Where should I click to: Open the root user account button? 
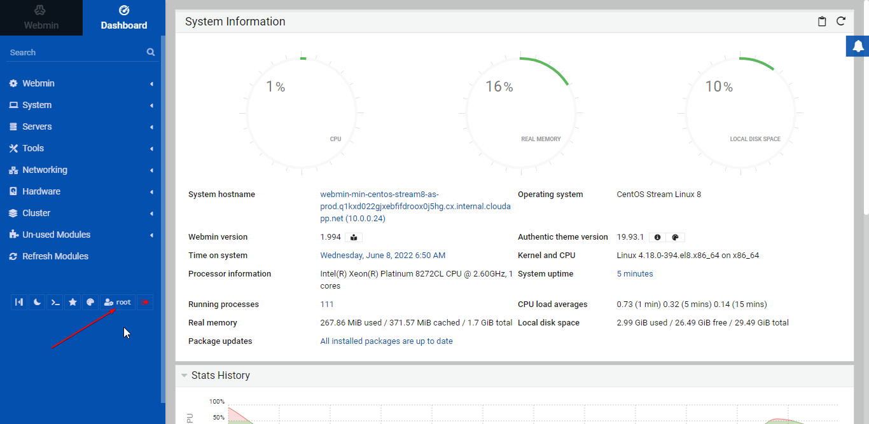tap(118, 303)
